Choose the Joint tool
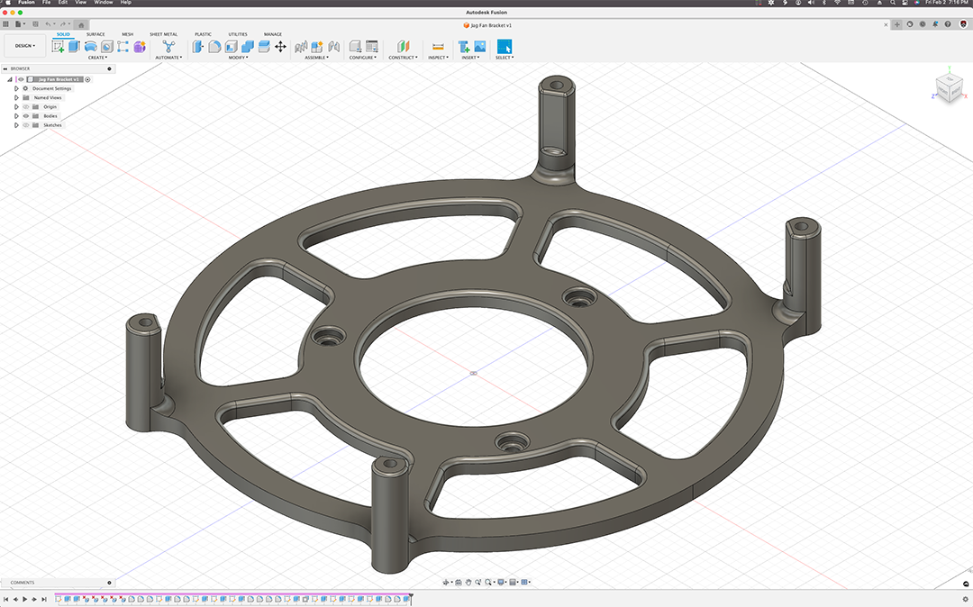 click(334, 47)
